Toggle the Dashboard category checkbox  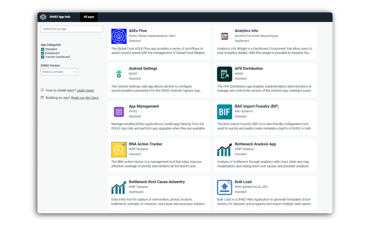click(x=43, y=53)
